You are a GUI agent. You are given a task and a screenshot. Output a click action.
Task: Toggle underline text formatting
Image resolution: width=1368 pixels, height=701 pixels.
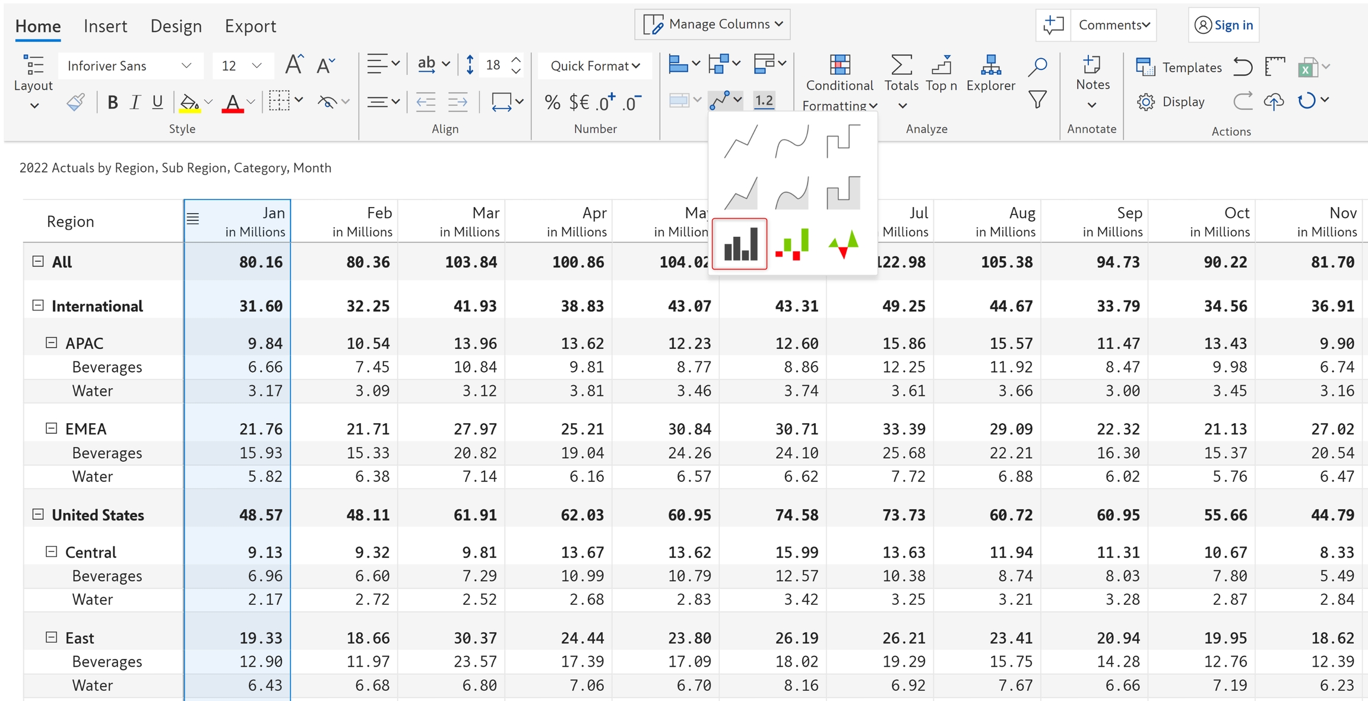click(x=157, y=102)
